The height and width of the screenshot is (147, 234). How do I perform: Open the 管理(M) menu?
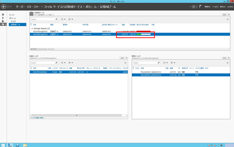(x=207, y=6)
